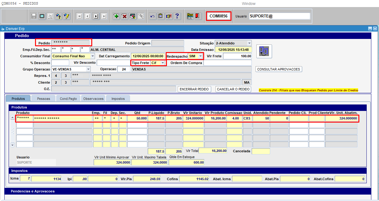
Task: Open the Situacao dropdown
Action: pos(249,43)
